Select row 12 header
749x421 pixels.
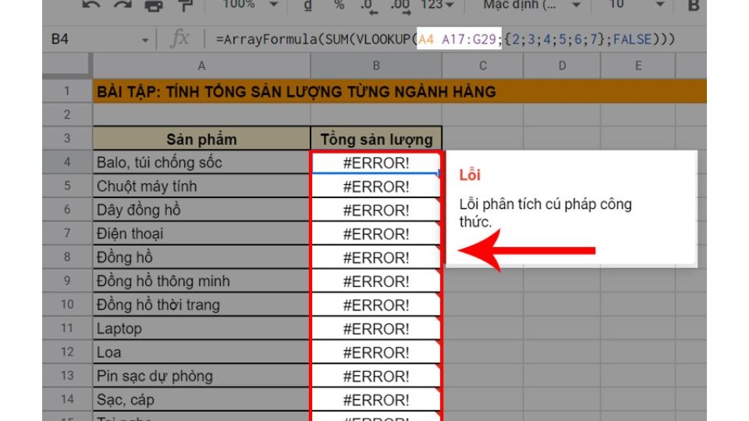coord(67,352)
